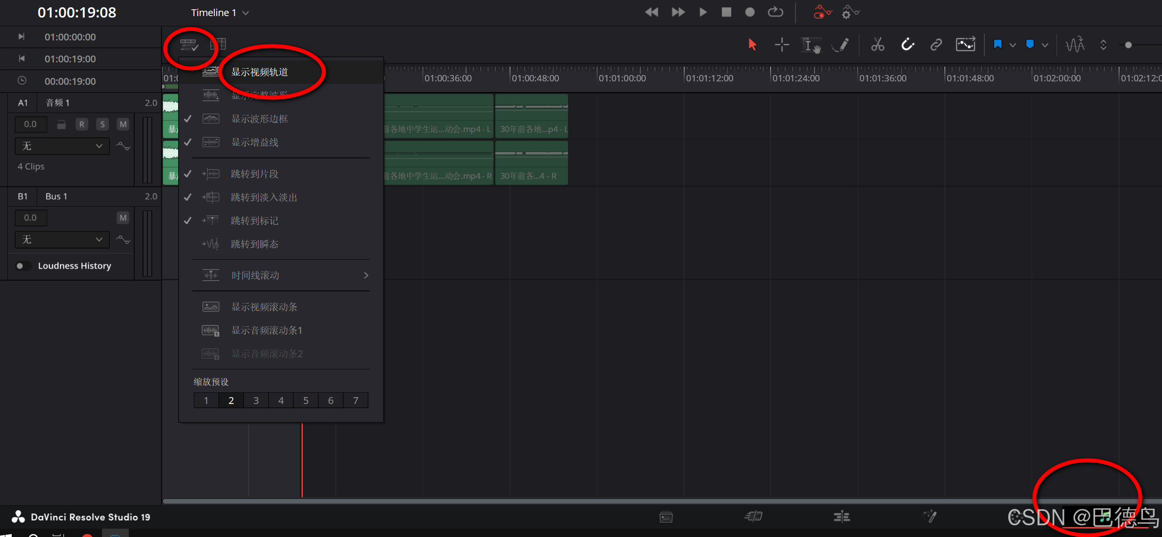The image size is (1162, 537).
Task: Open timeline view options icon
Action: (189, 45)
